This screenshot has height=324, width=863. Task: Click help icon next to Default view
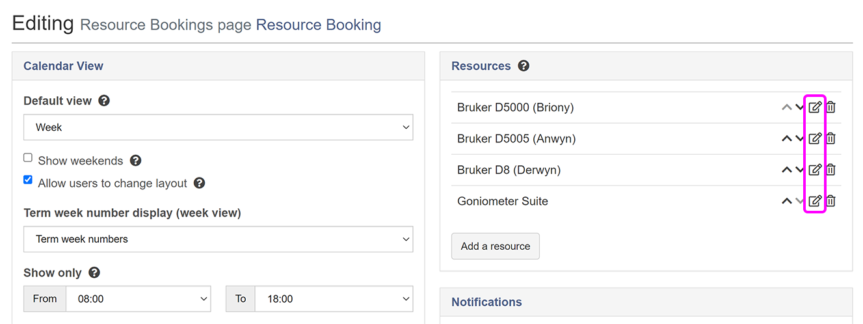(x=104, y=101)
